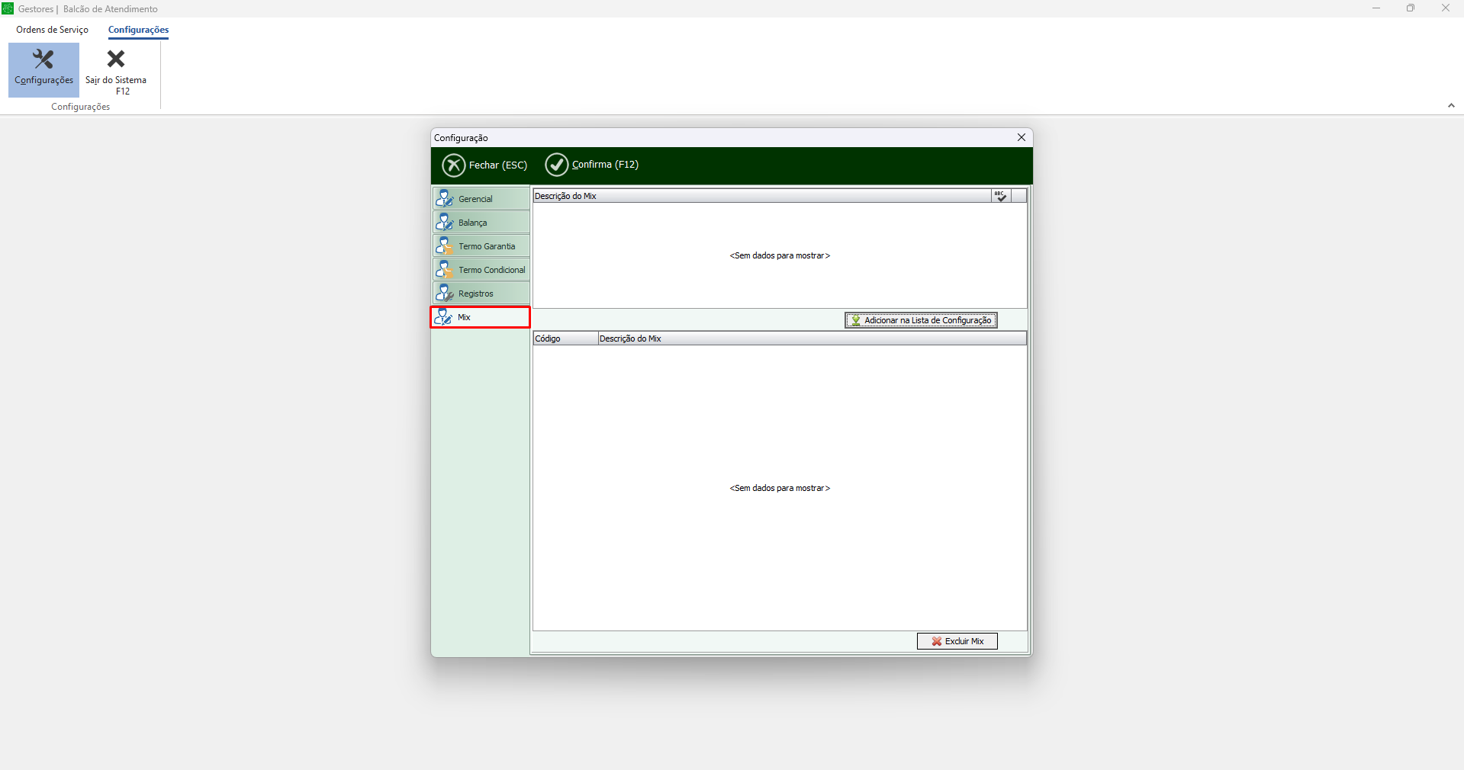Select the Balança section in sidebar

coord(481,223)
